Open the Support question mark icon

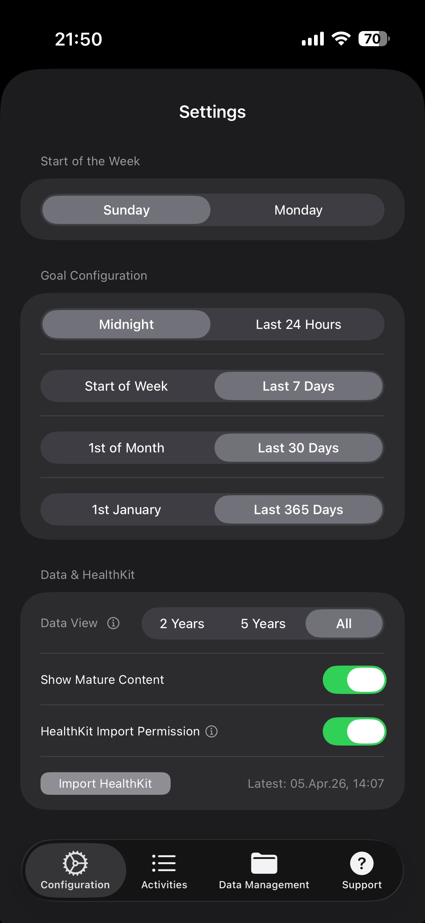(362, 863)
